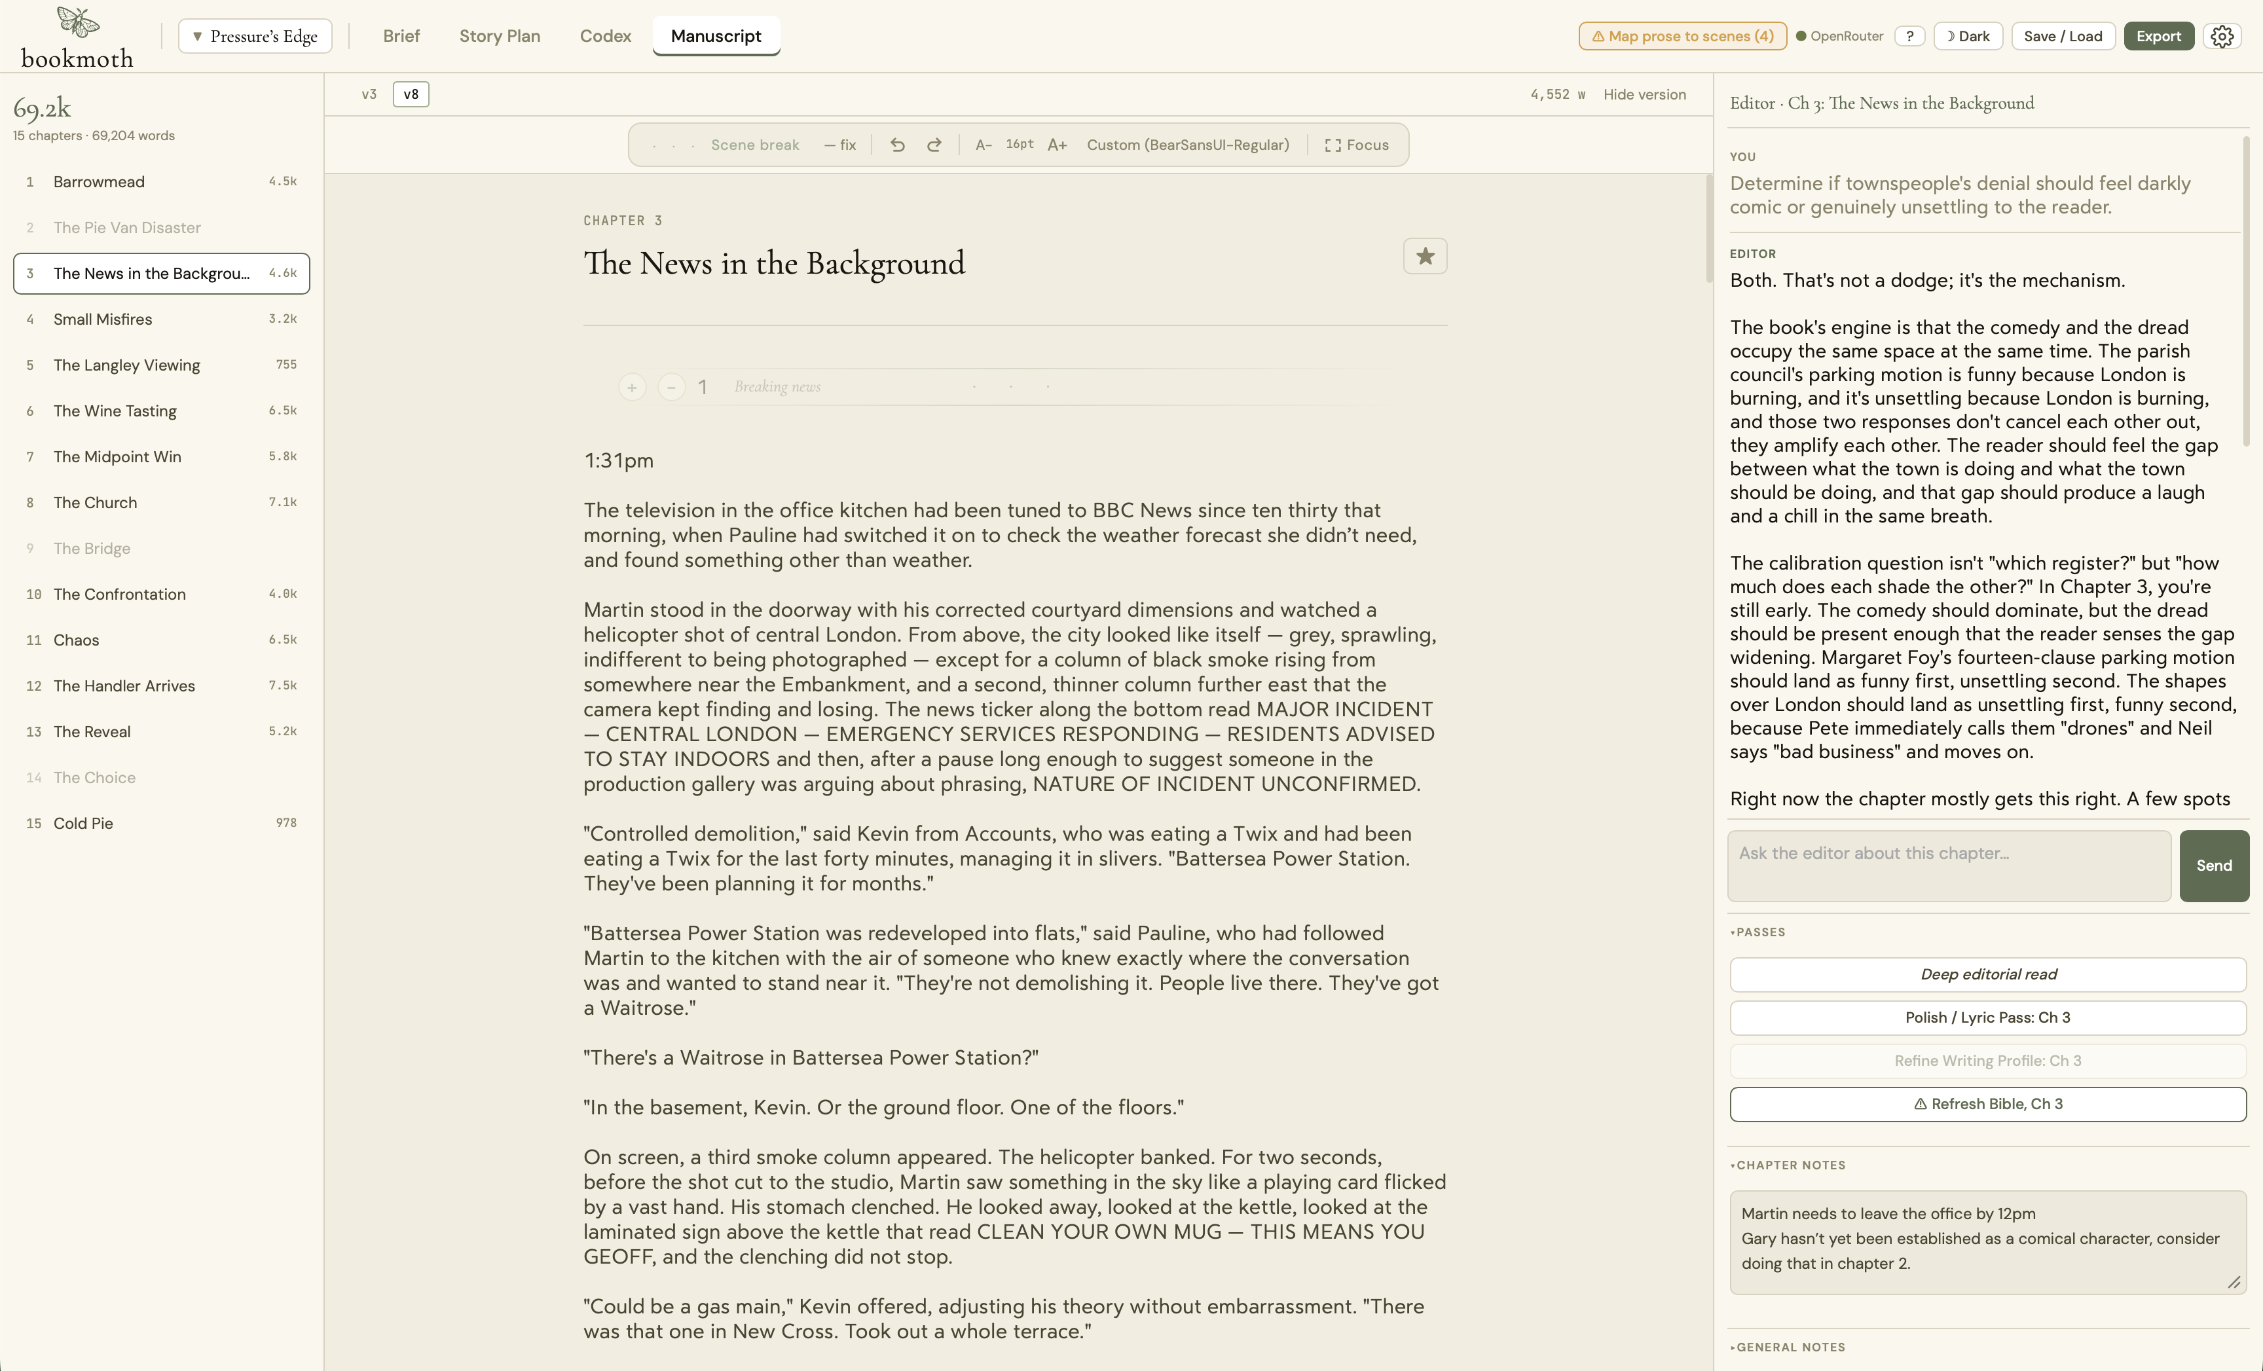
Task: Collapse the Chapter Notes section
Action: (x=1787, y=1165)
